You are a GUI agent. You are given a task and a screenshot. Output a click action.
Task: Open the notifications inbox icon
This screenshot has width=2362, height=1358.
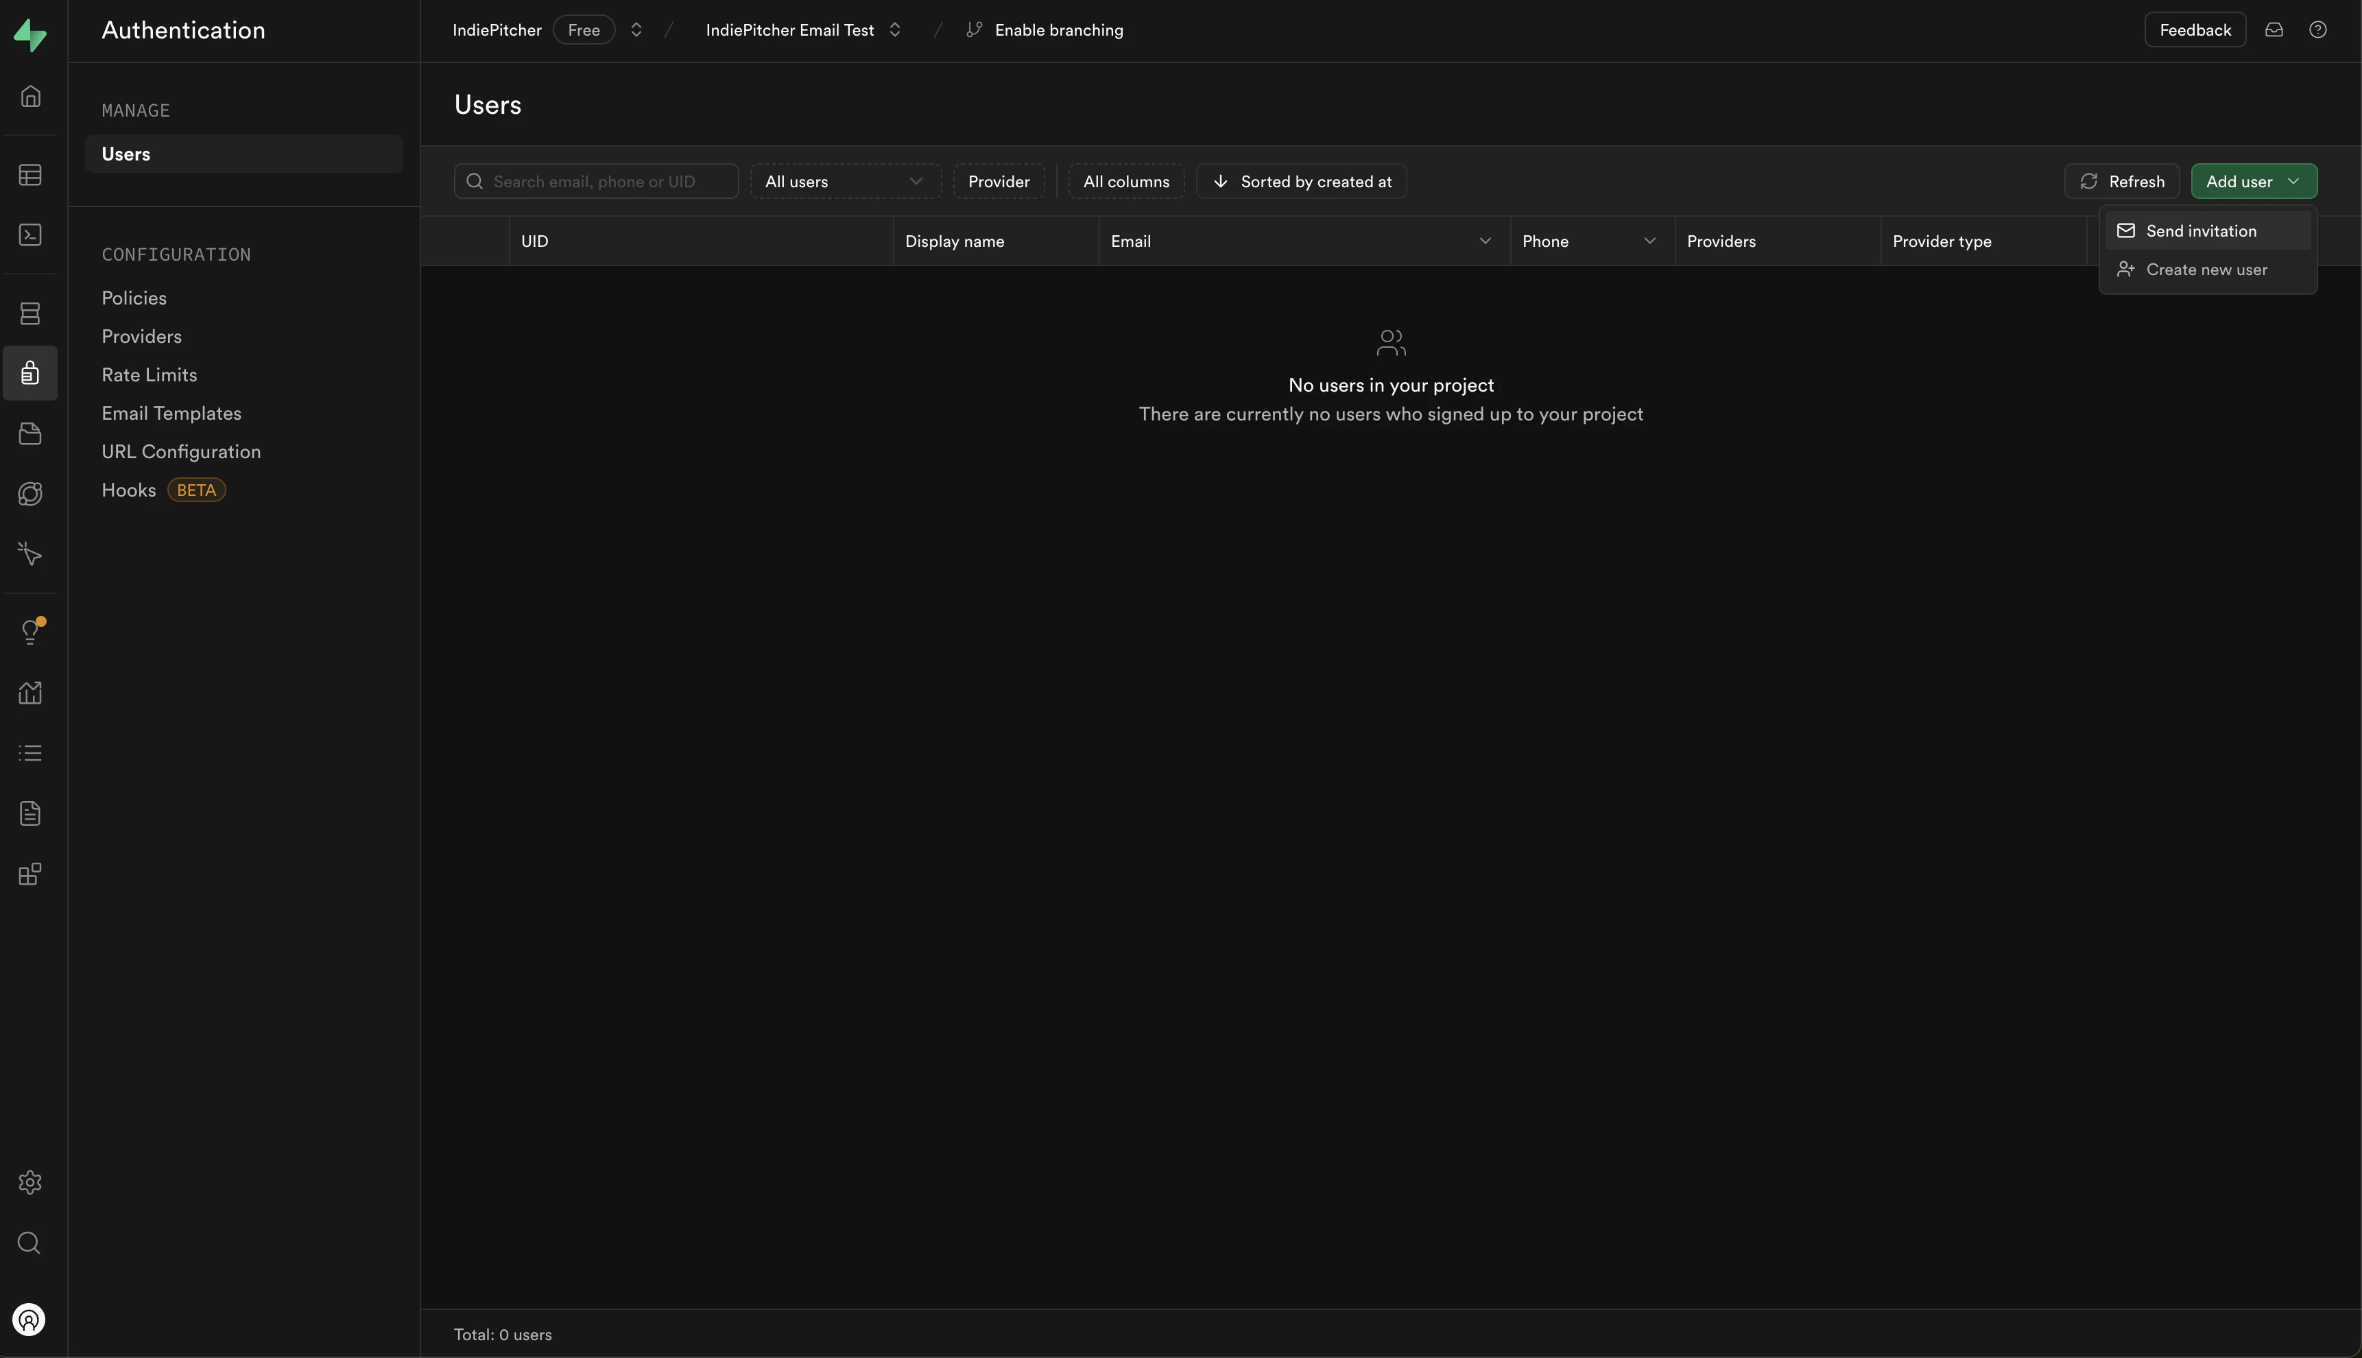(2274, 30)
